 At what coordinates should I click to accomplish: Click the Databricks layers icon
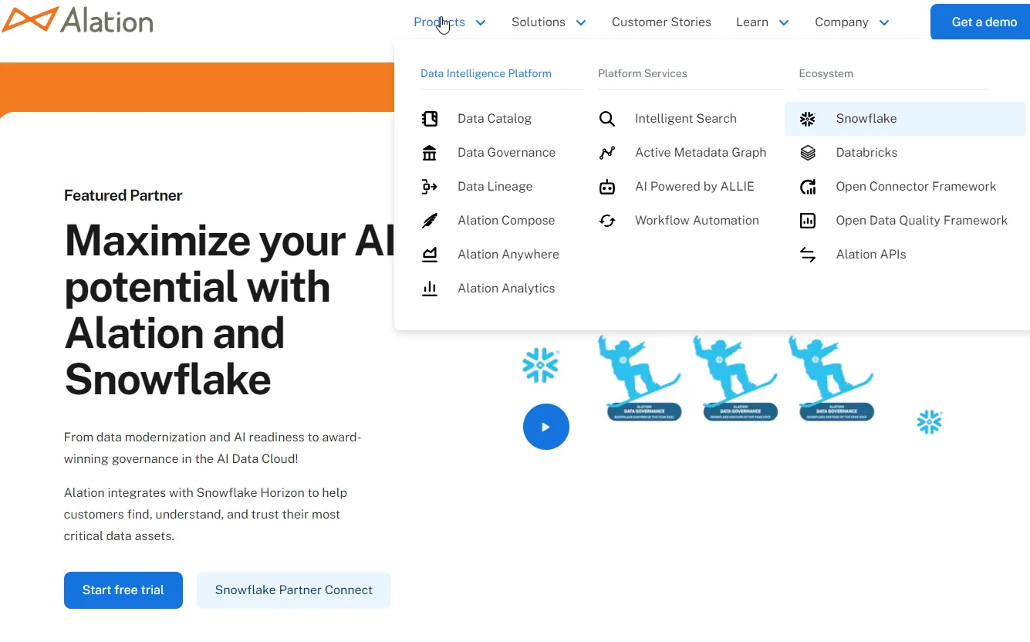coord(808,153)
